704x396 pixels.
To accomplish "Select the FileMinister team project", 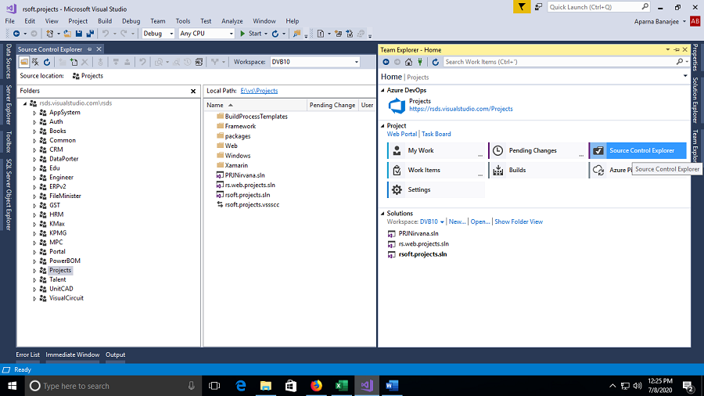I will pyautogui.click(x=65, y=196).
